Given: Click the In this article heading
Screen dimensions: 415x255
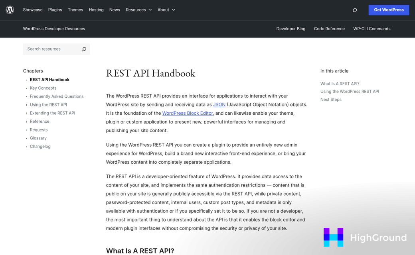Looking at the screenshot, I should [x=334, y=71].
